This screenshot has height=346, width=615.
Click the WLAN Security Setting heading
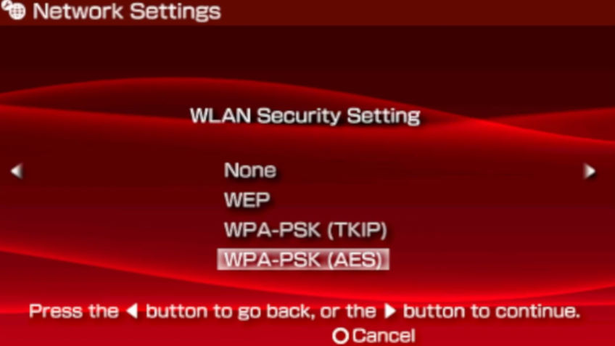click(305, 116)
